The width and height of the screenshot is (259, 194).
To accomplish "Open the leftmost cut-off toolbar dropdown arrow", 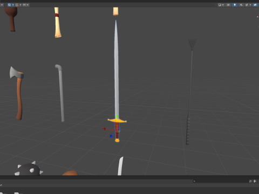I will (2, 5).
